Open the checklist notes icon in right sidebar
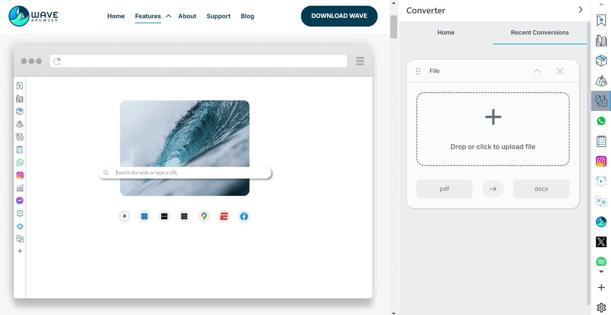Image resolution: width=611 pixels, height=315 pixels. pos(601,141)
